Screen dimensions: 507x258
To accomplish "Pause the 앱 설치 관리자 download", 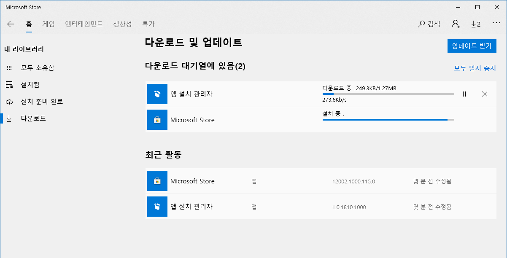I will 464,94.
